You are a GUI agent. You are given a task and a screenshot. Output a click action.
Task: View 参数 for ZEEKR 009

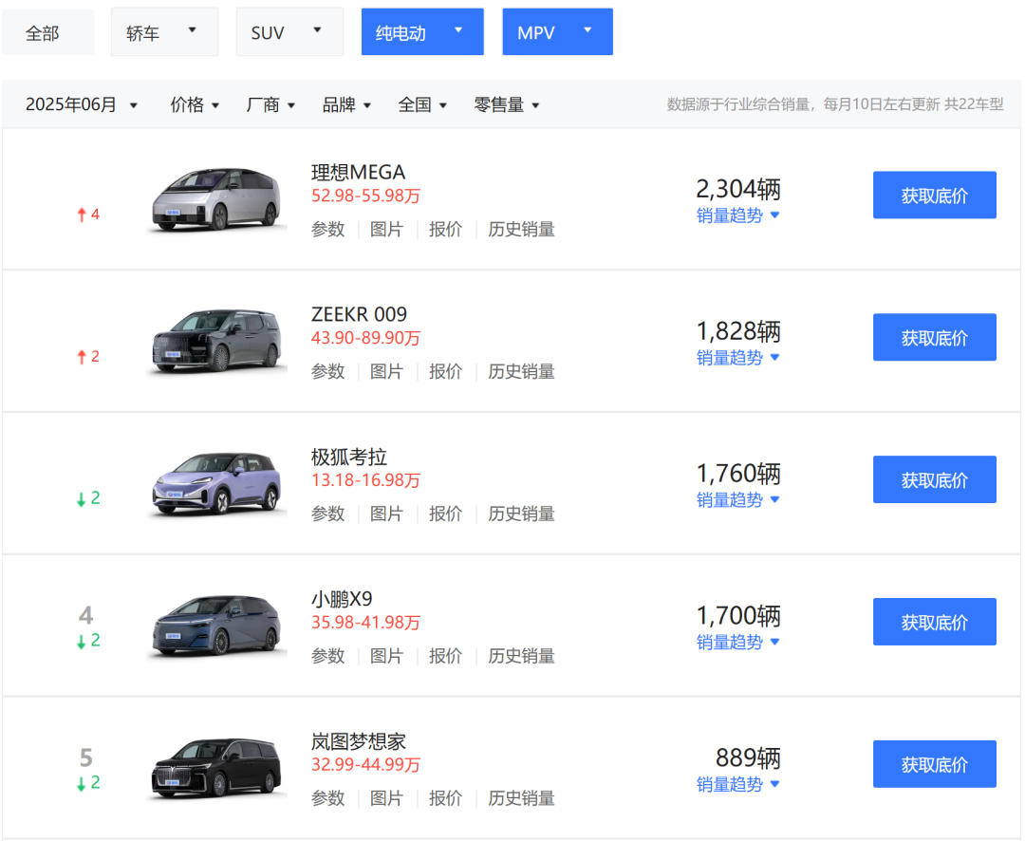[x=328, y=371]
